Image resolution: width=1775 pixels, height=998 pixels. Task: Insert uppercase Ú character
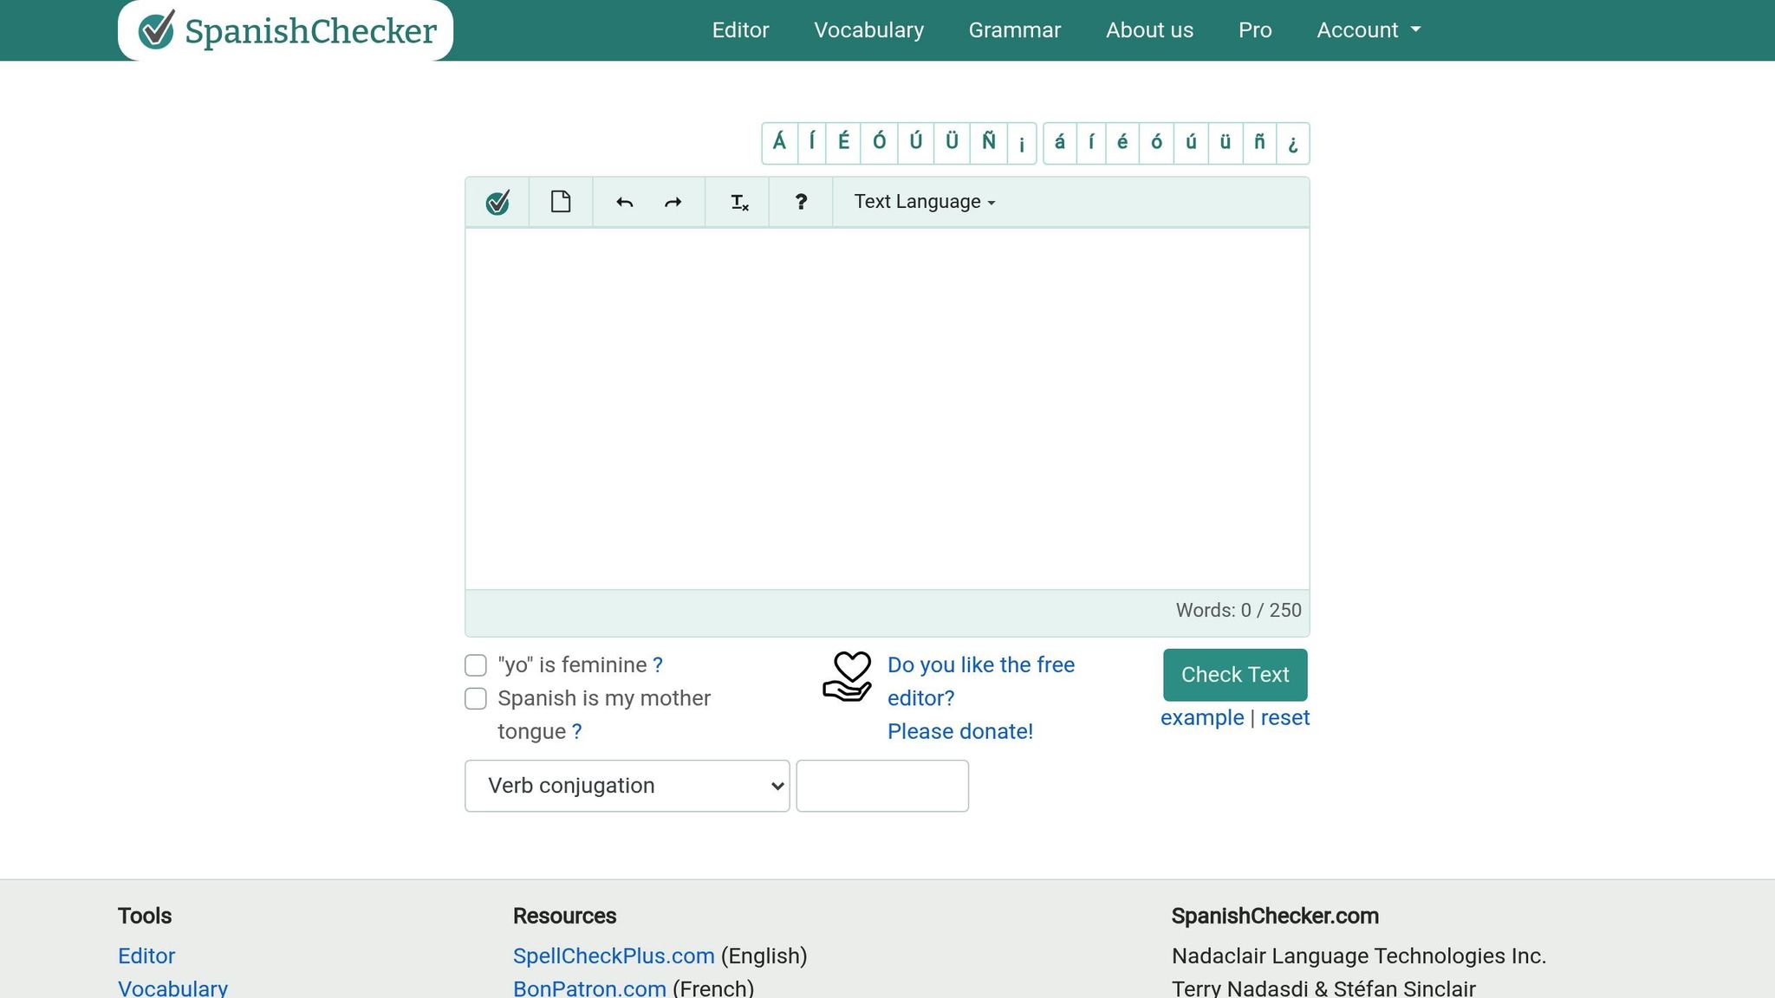pyautogui.click(x=916, y=143)
